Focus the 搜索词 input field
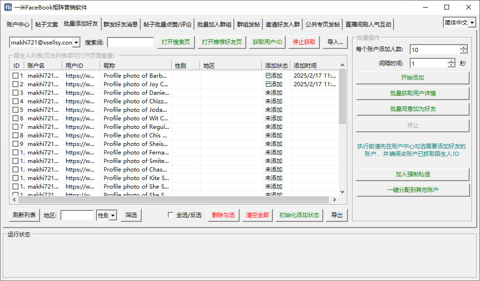This screenshot has height=281, width=480. 130,42
